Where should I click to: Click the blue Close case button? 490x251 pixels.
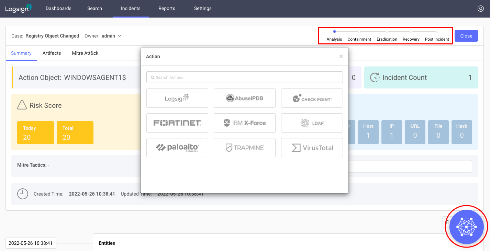[x=466, y=36]
